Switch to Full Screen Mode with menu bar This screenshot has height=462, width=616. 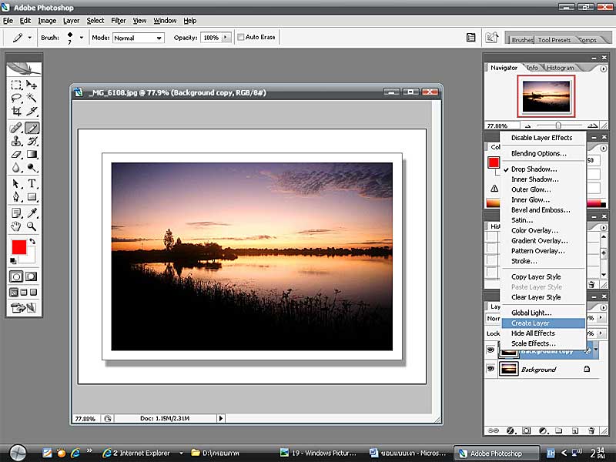tap(24, 293)
